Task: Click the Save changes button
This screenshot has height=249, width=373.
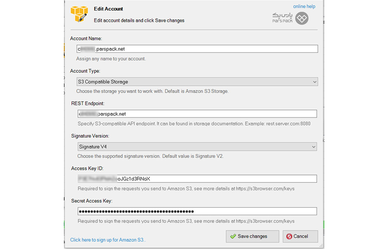Action: pos(252,237)
